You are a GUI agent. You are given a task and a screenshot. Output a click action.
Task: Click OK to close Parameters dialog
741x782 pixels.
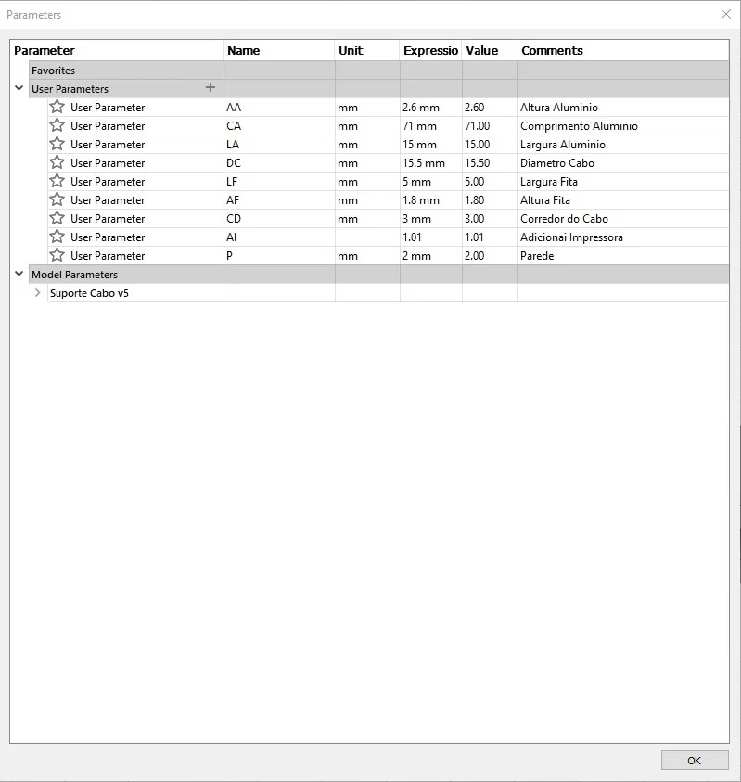(695, 761)
